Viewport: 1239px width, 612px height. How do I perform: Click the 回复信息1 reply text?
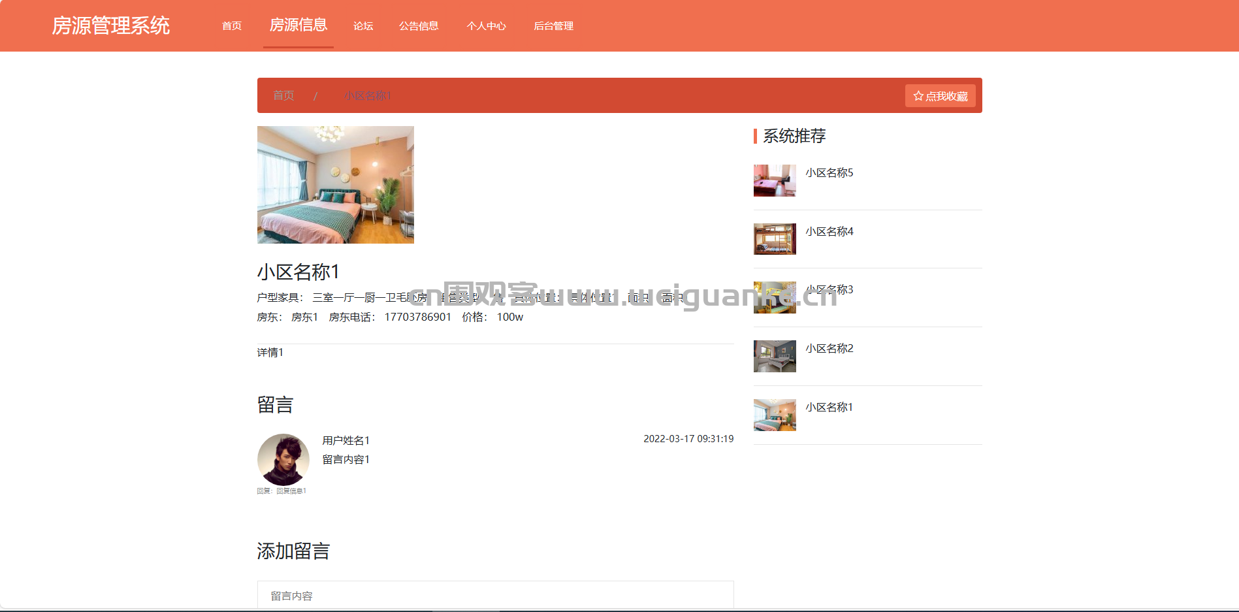pyautogui.click(x=291, y=491)
